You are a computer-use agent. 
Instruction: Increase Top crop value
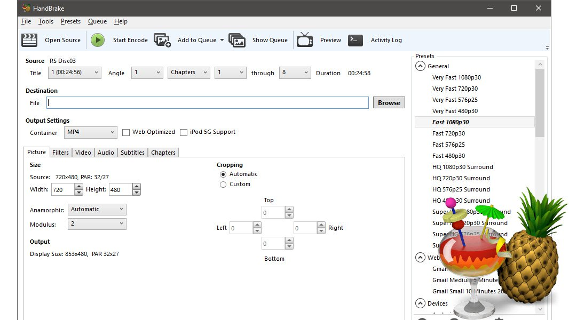point(289,209)
